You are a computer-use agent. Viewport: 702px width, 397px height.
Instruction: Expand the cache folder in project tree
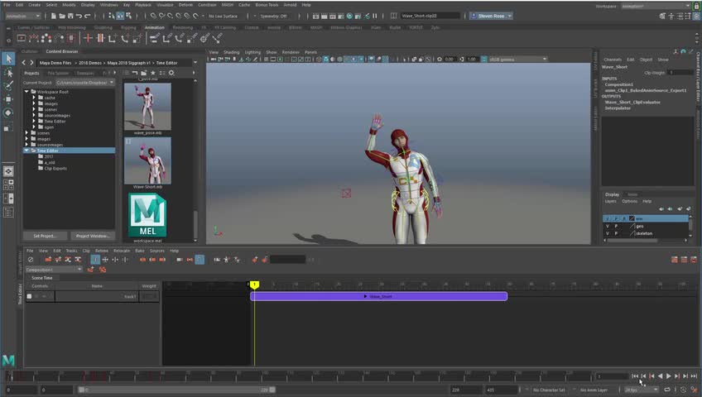pyautogui.click(x=34, y=98)
